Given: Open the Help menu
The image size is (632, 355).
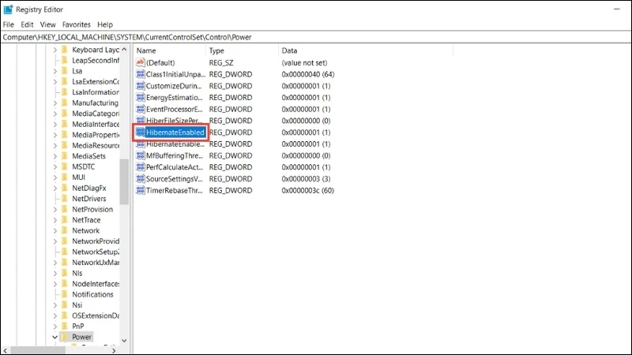Looking at the screenshot, I should point(105,24).
